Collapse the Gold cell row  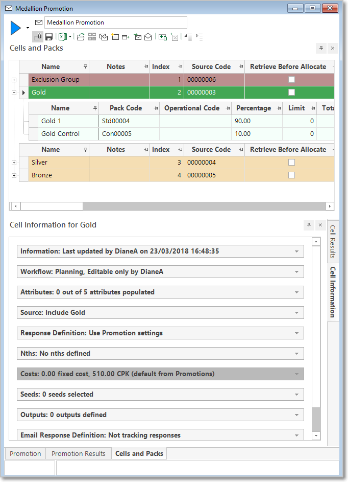tap(14, 93)
